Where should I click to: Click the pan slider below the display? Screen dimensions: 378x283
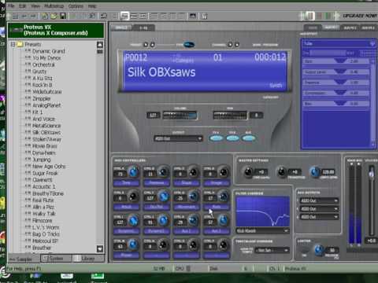(x=230, y=115)
